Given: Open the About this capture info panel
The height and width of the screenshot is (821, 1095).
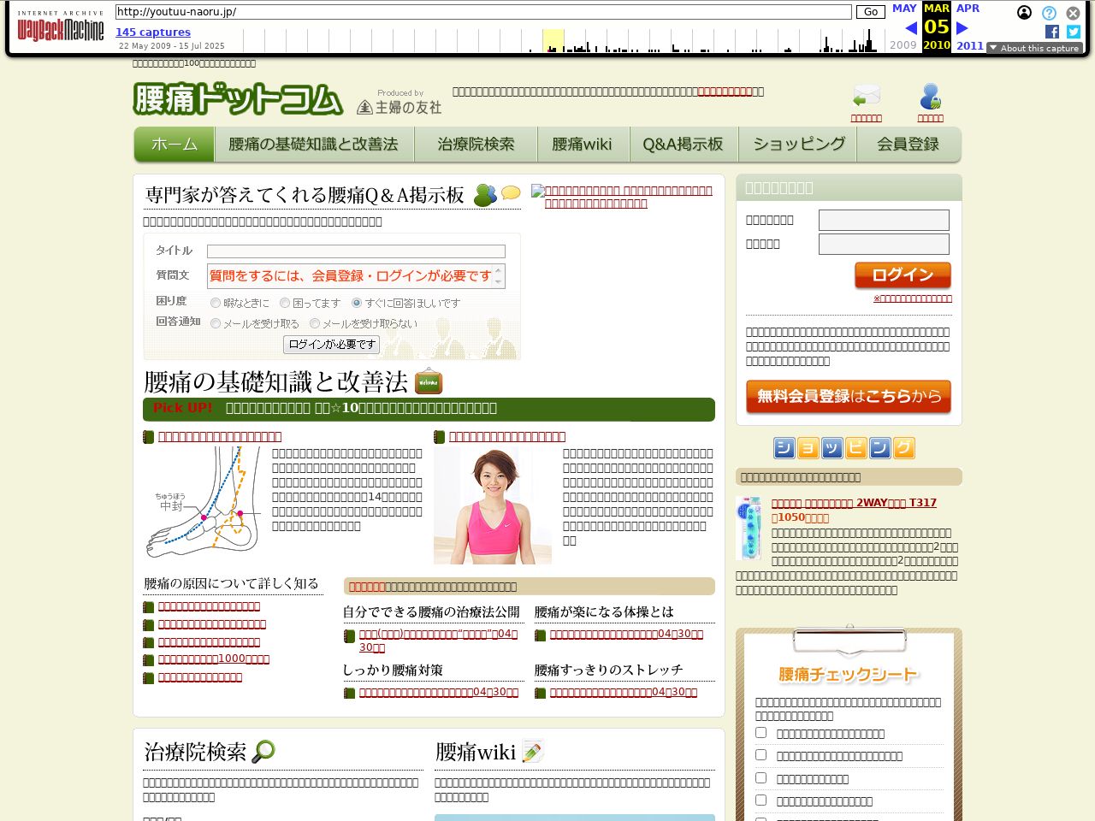Looking at the screenshot, I should coord(1034,48).
